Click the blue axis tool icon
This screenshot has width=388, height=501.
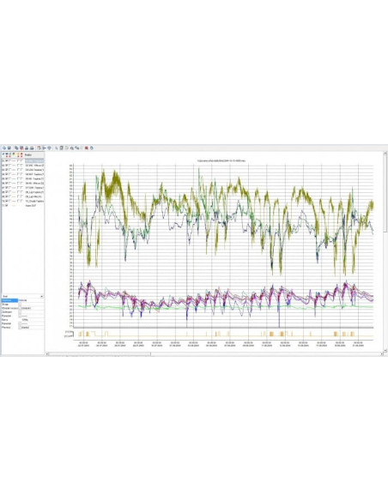click(44, 148)
